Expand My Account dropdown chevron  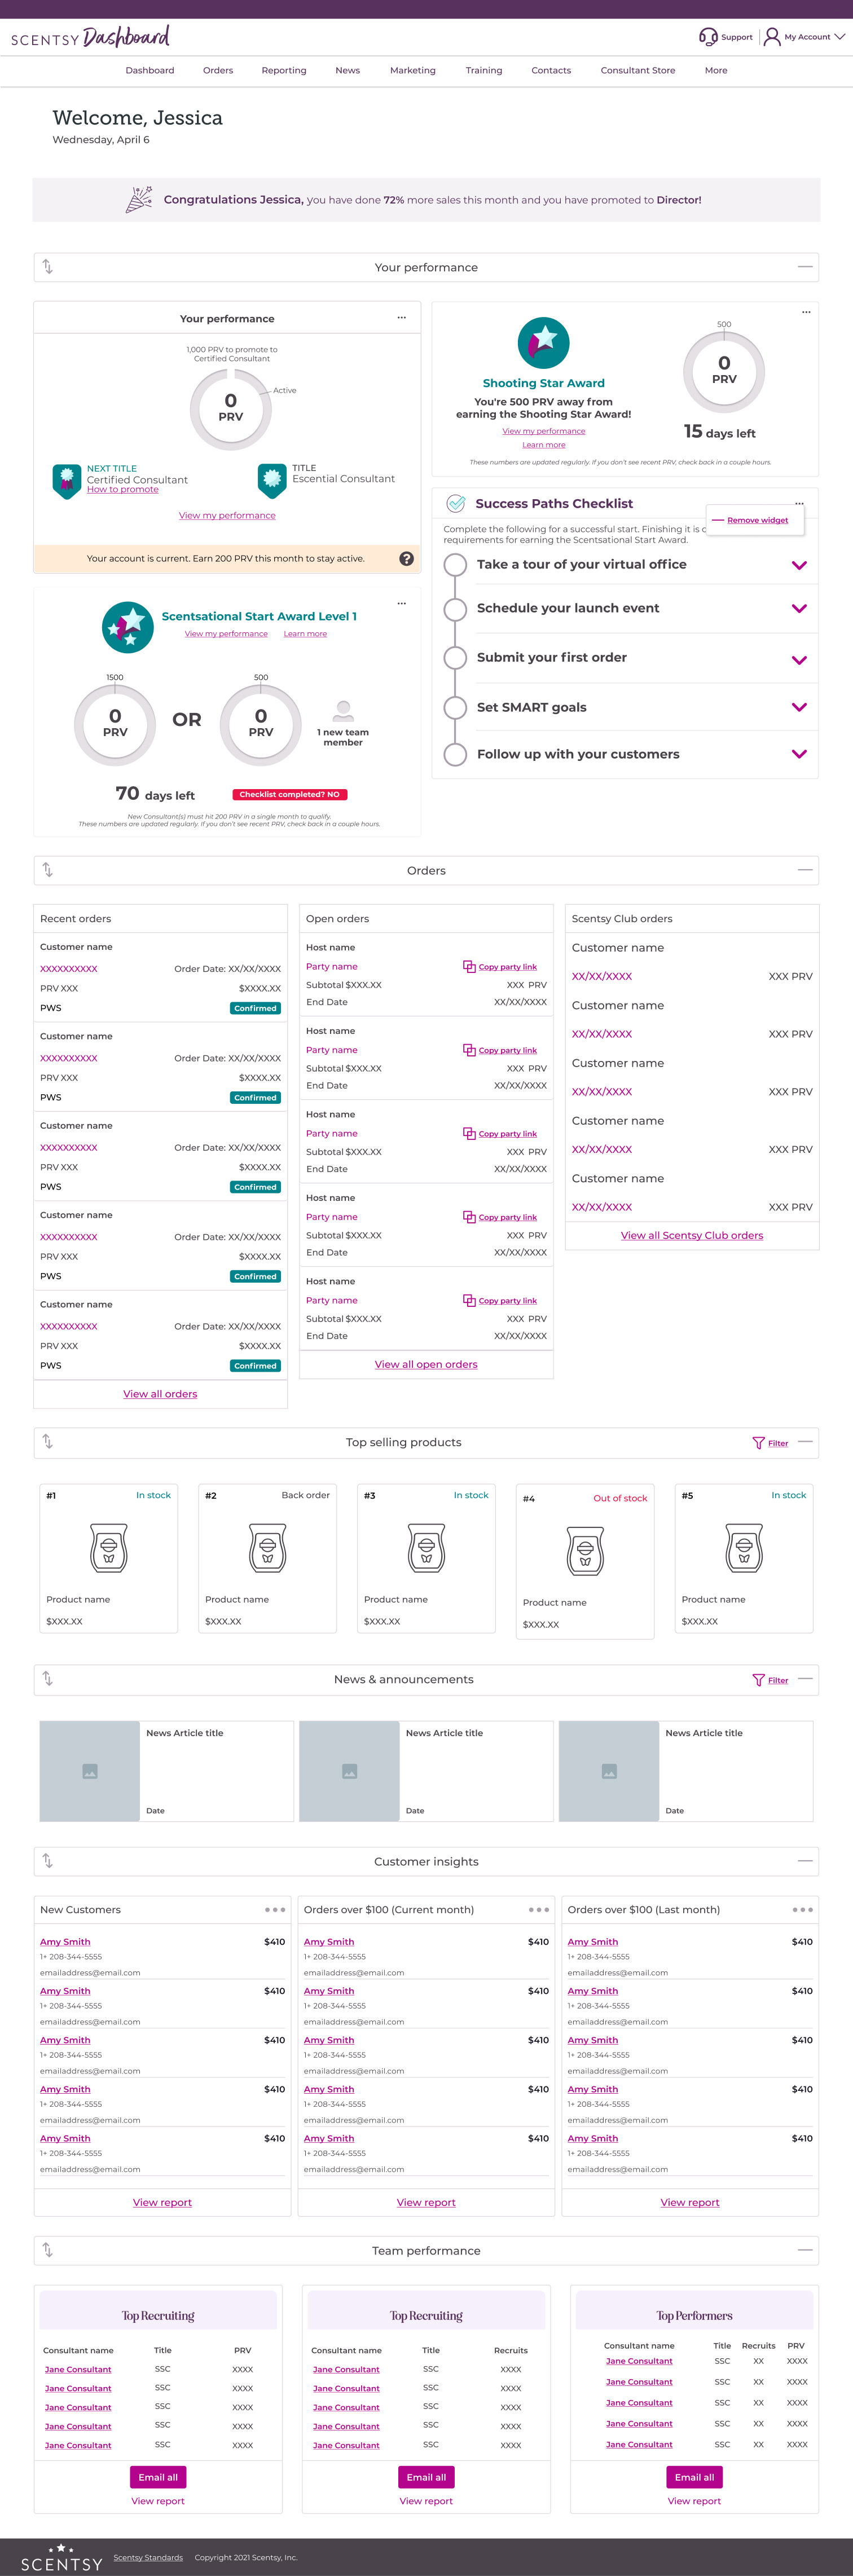[x=839, y=37]
